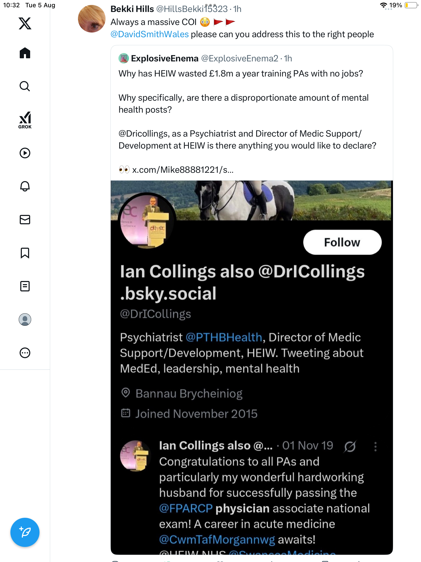Open Grok AI assistant

click(x=25, y=120)
